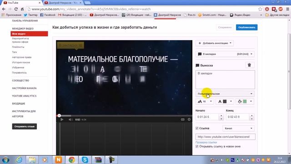Click the video progress bar handle
This screenshot has height=164, width=291.
click(59, 116)
